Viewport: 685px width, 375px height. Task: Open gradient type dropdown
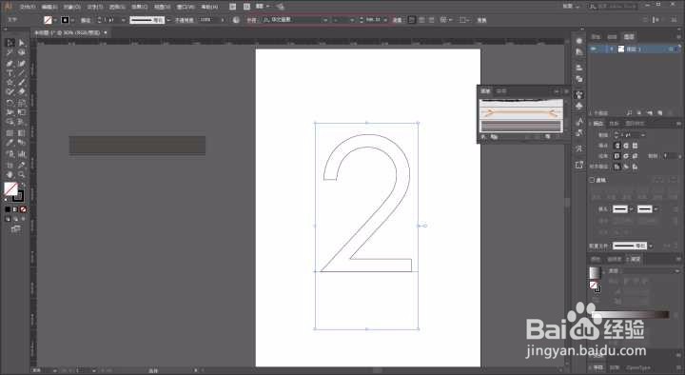click(x=677, y=271)
